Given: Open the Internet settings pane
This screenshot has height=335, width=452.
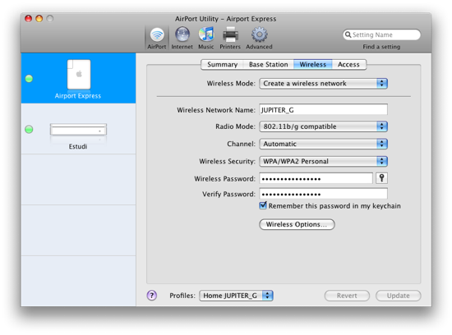Looking at the screenshot, I should tap(182, 38).
